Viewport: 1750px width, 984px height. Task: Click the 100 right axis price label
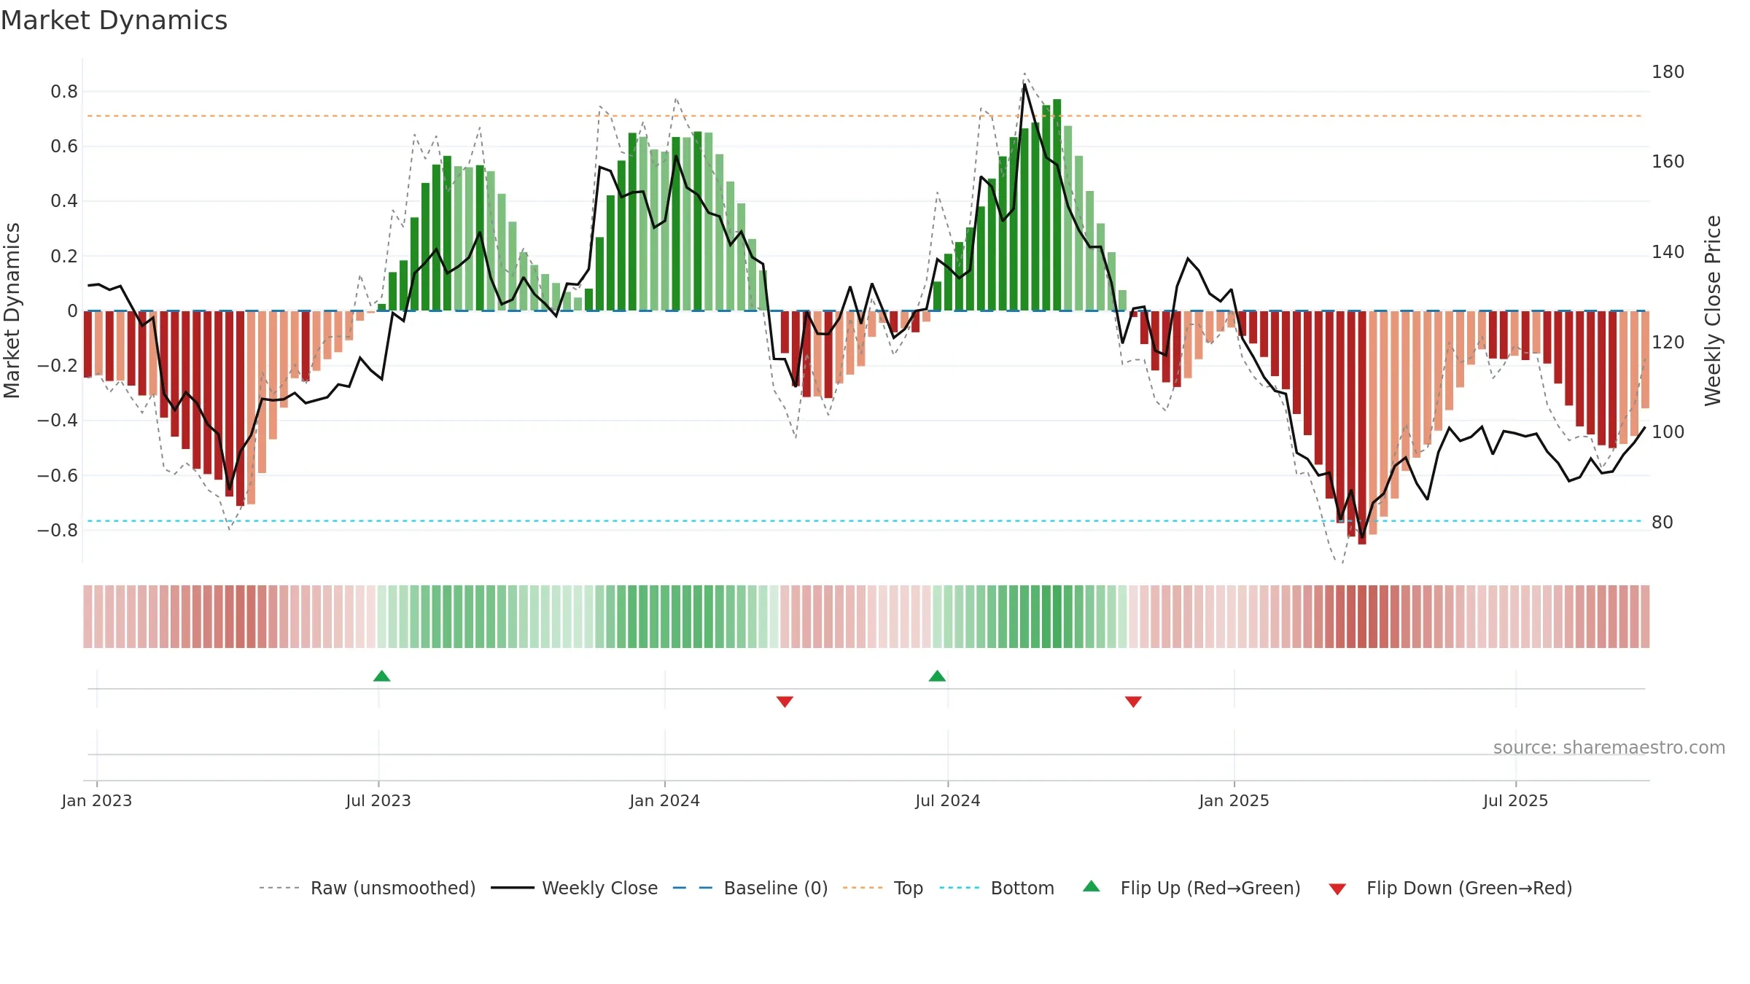[1668, 432]
